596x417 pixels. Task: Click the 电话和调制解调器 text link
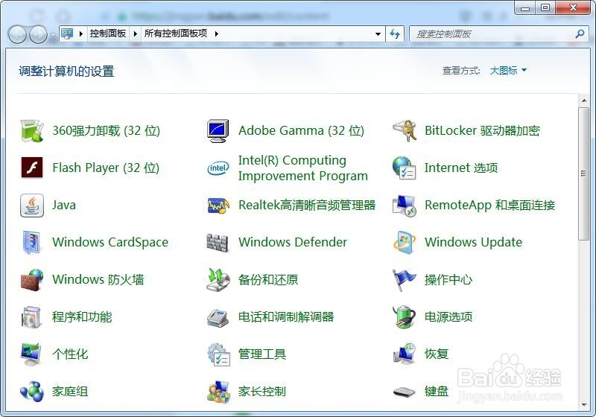tap(286, 316)
